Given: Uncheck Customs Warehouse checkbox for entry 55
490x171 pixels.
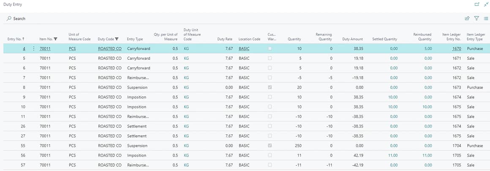Looking at the screenshot, I should click(x=269, y=146).
